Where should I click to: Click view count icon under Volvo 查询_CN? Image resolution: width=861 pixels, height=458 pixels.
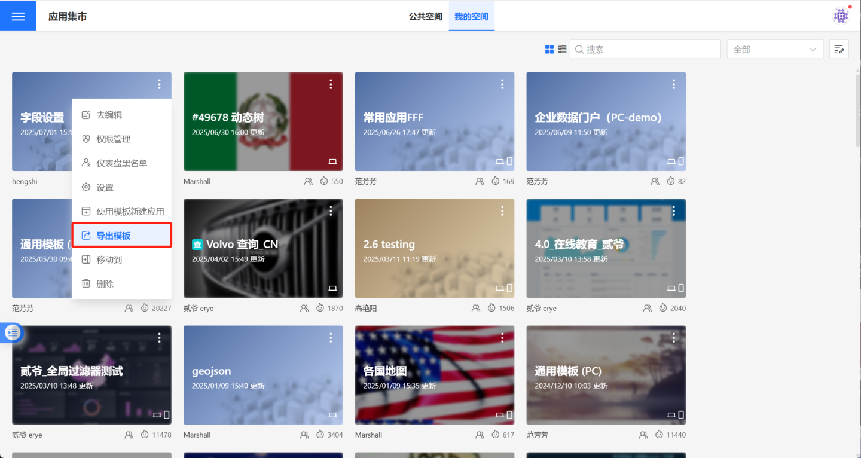(x=324, y=309)
